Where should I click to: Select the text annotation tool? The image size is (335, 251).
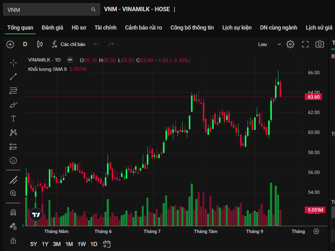pos(13,119)
